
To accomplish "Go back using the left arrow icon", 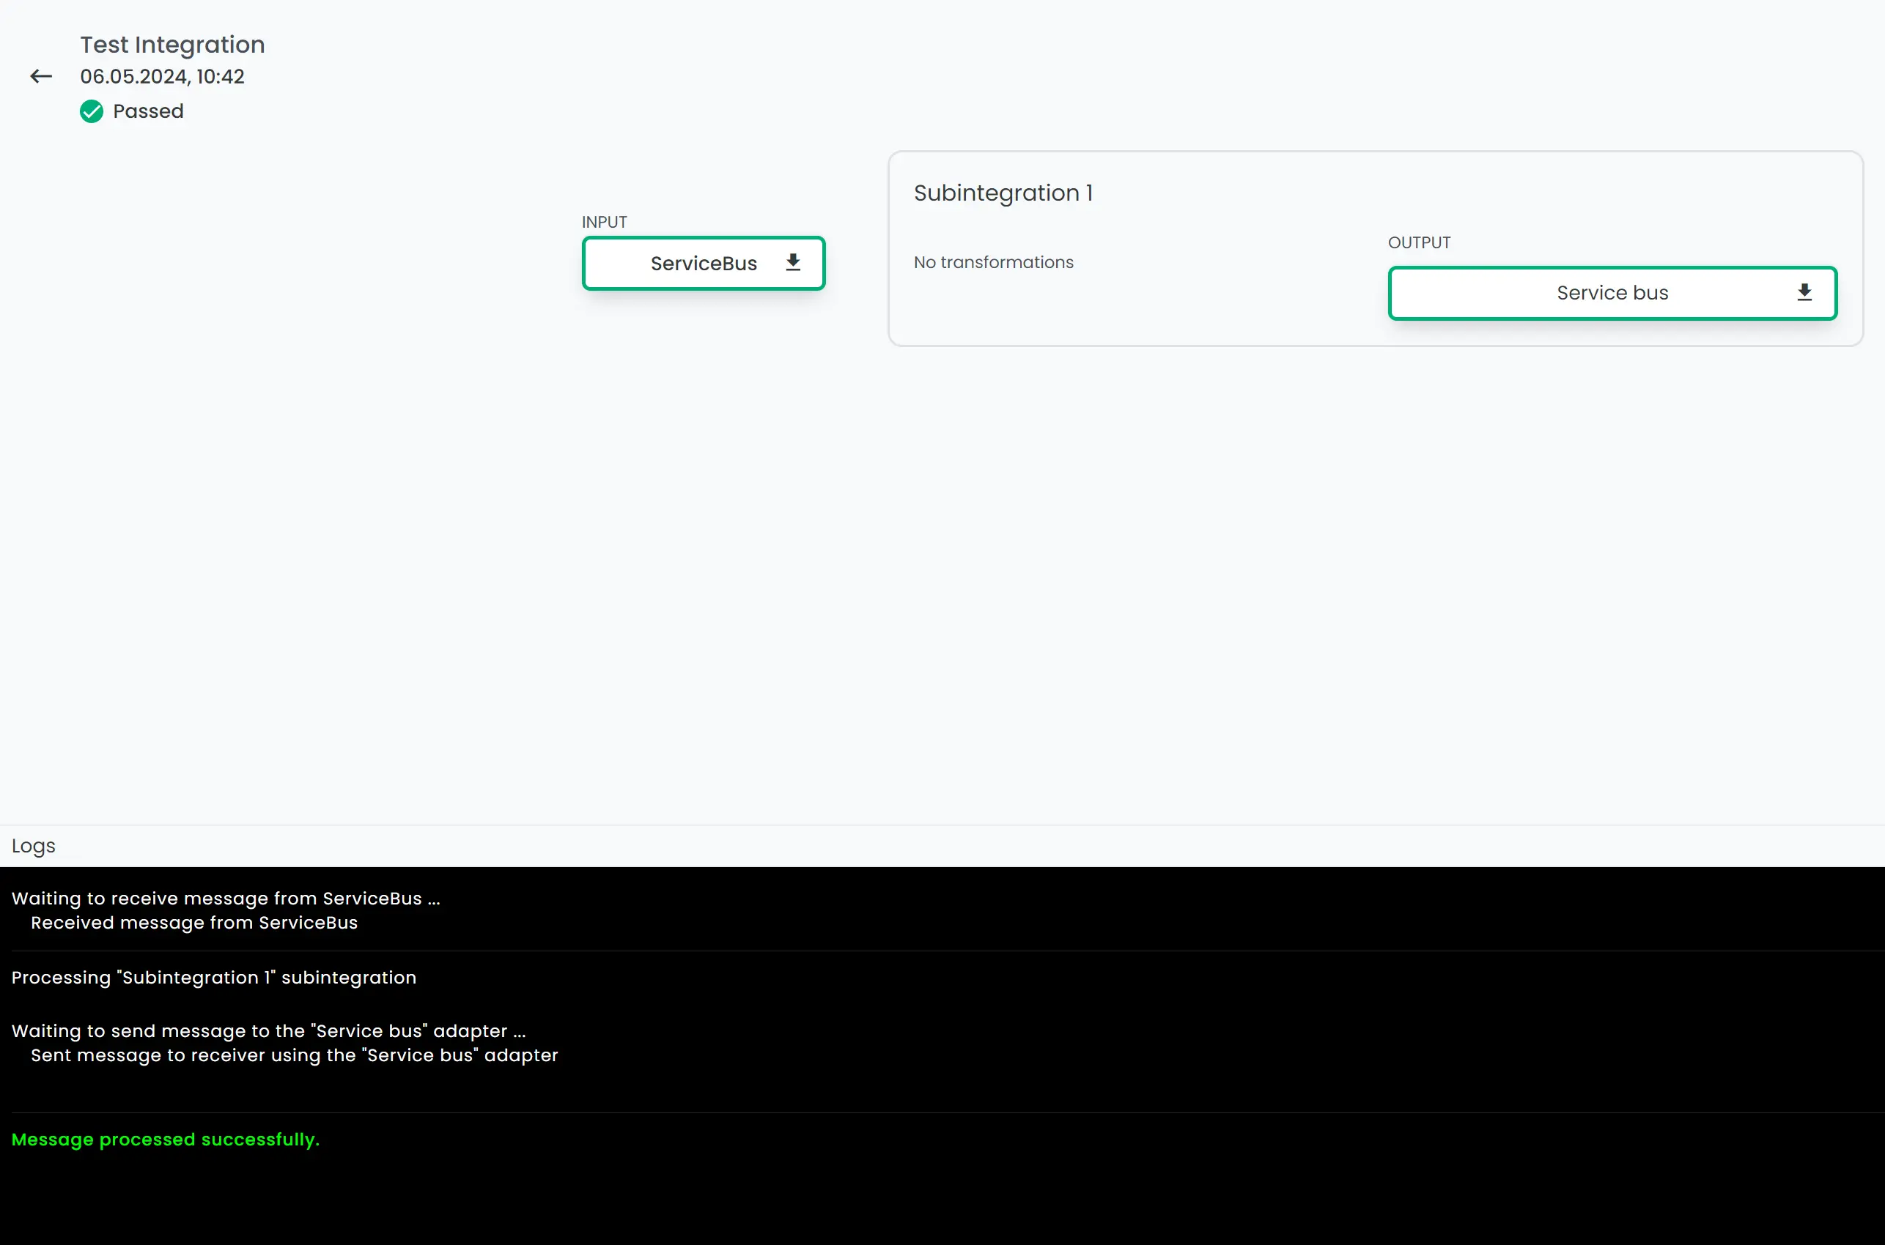I will coord(41,76).
